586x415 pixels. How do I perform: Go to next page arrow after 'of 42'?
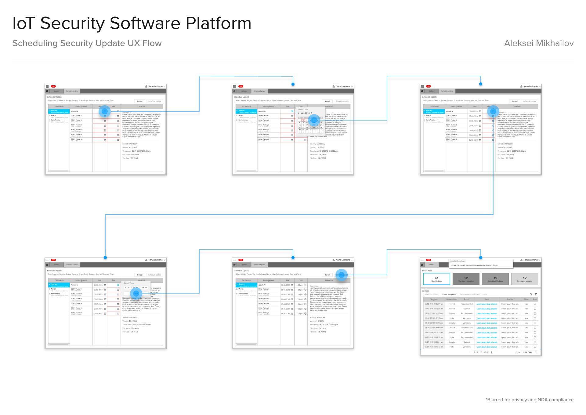tap(491, 352)
